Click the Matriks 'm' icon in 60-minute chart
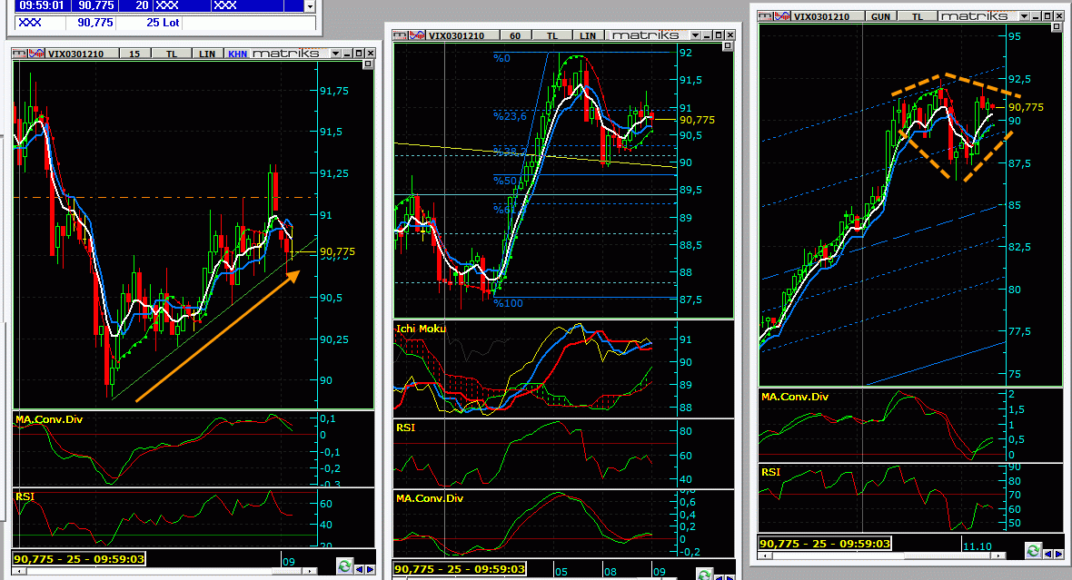The height and width of the screenshot is (580, 1072). pyautogui.click(x=401, y=35)
